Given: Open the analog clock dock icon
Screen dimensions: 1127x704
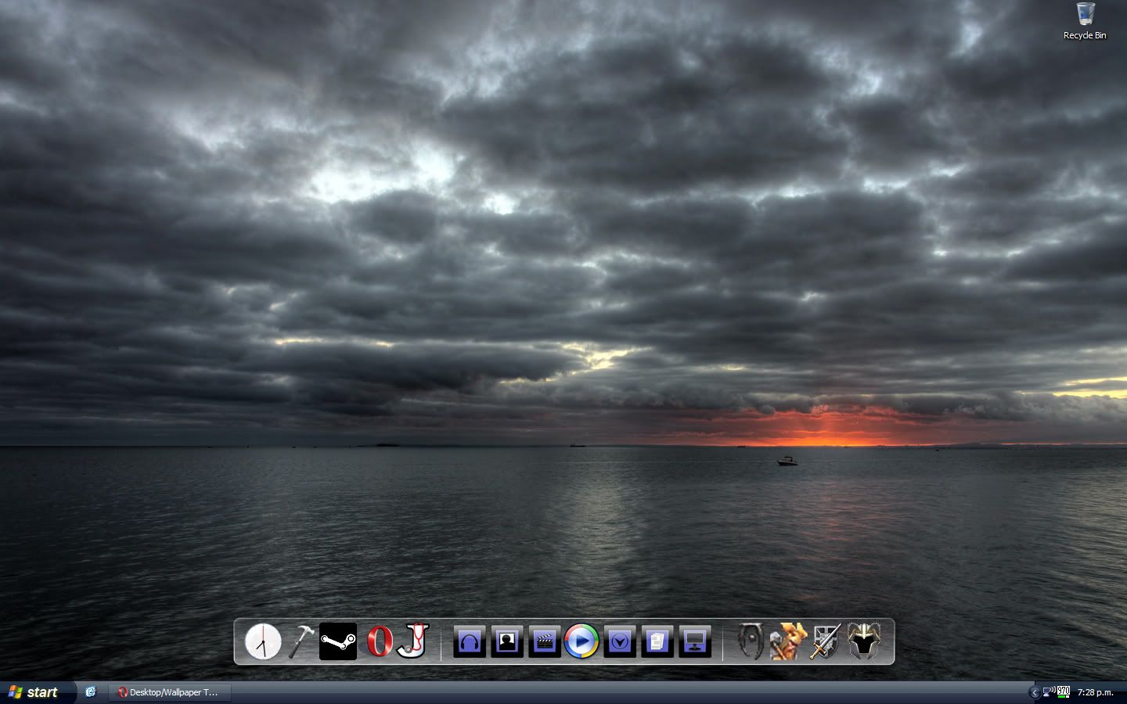Looking at the screenshot, I should [x=263, y=642].
